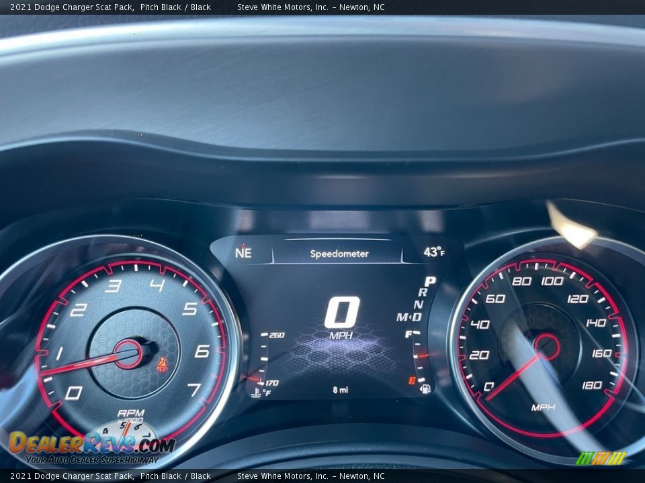Viewport: 645px width, 483px height.
Task: Click the coolant temperature thermometer icon
Action: pyautogui.click(x=257, y=392)
